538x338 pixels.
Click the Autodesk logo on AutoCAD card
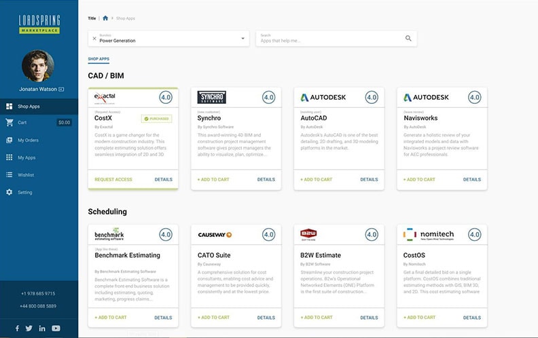(x=323, y=97)
